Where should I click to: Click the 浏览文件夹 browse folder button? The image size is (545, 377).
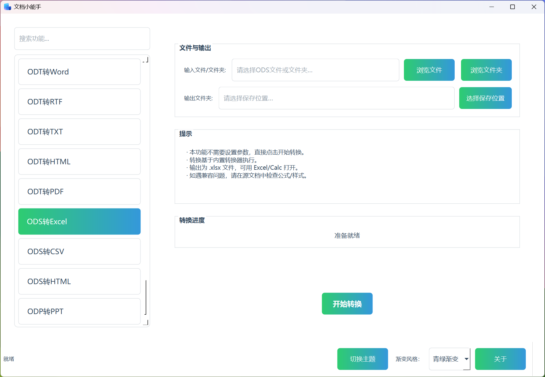(486, 70)
